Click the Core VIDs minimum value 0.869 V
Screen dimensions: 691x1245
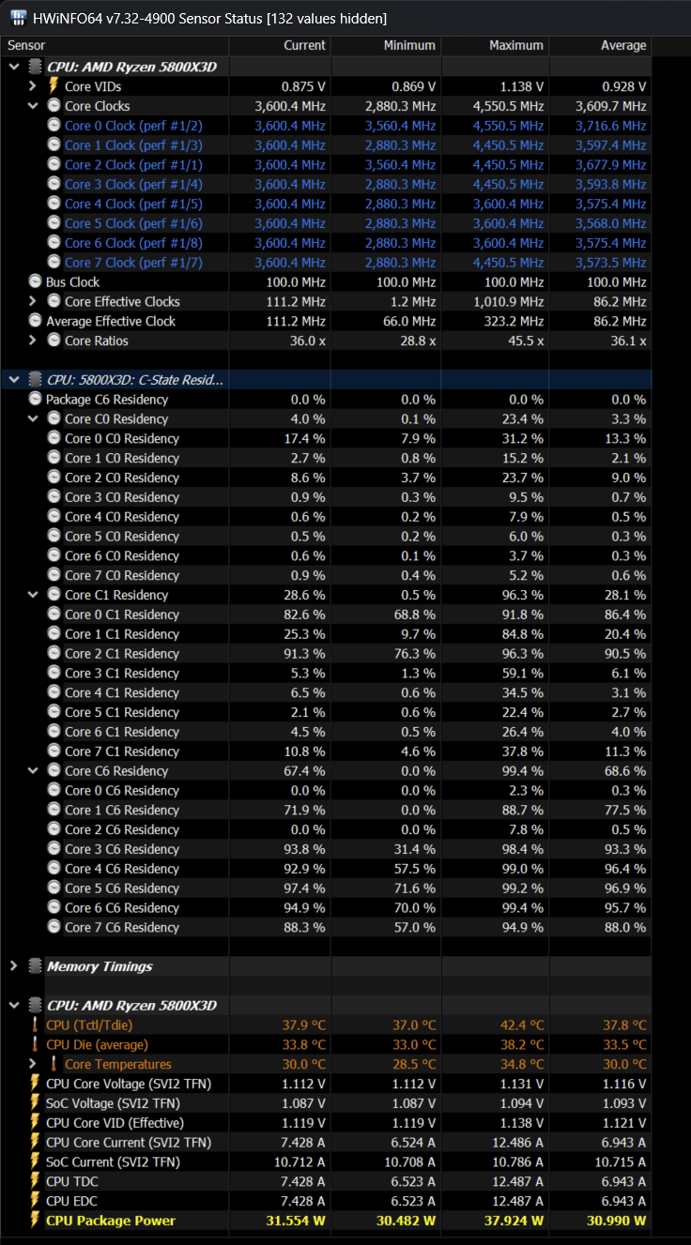412,86
